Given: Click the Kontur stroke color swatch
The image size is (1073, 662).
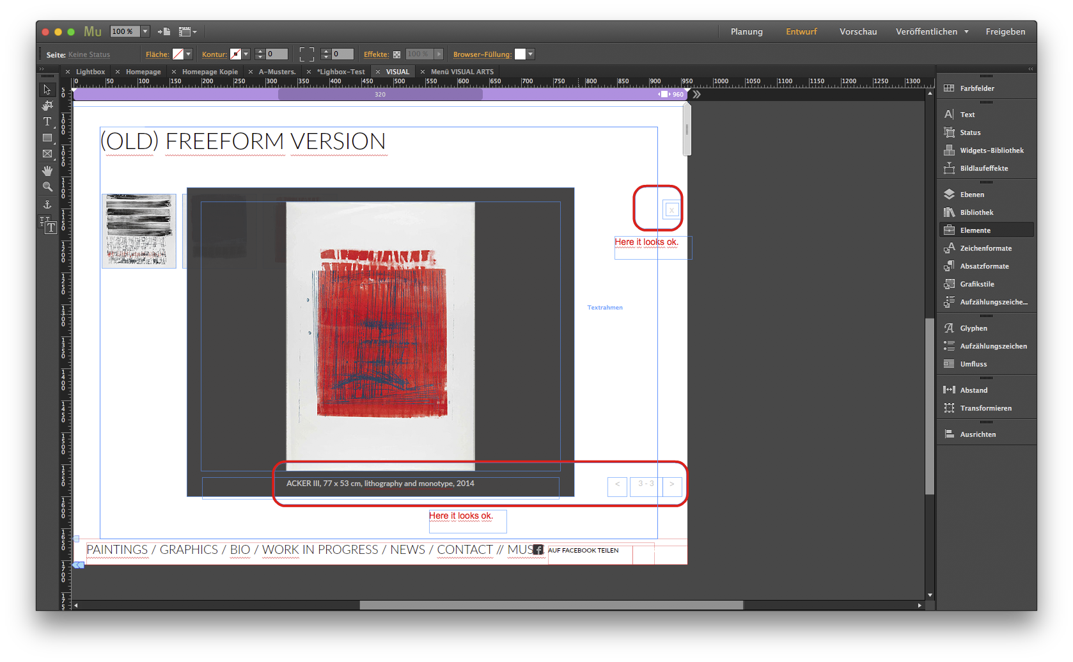Looking at the screenshot, I should click(x=235, y=54).
